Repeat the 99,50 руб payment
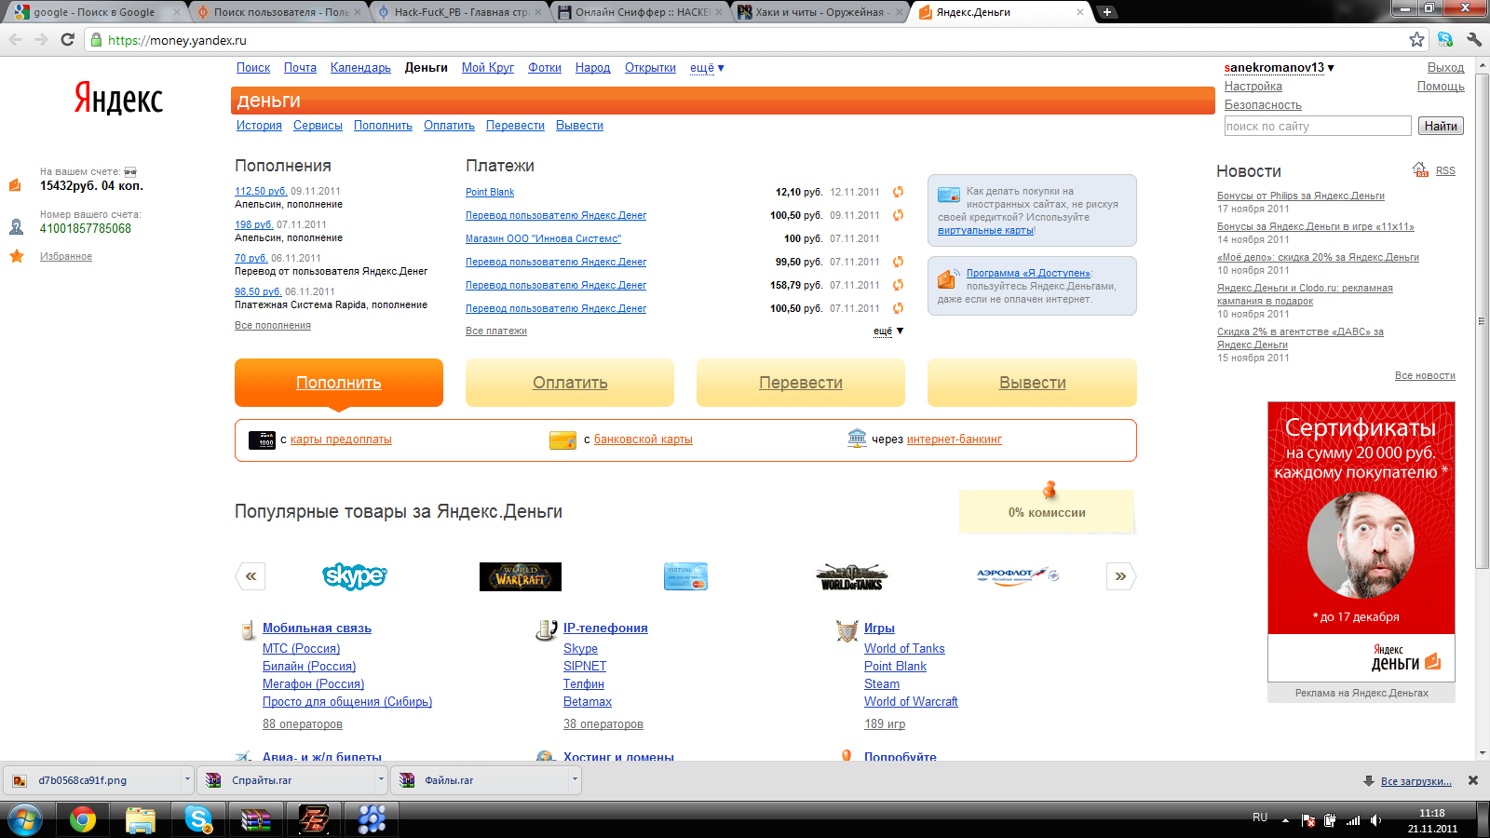The width and height of the screenshot is (1490, 838). [898, 262]
